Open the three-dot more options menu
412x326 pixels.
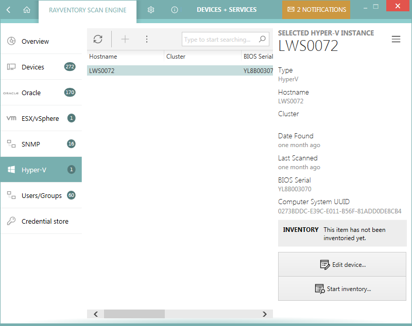click(x=147, y=39)
